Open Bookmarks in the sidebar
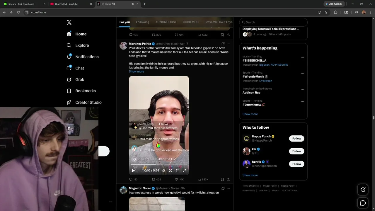 click(x=81, y=91)
